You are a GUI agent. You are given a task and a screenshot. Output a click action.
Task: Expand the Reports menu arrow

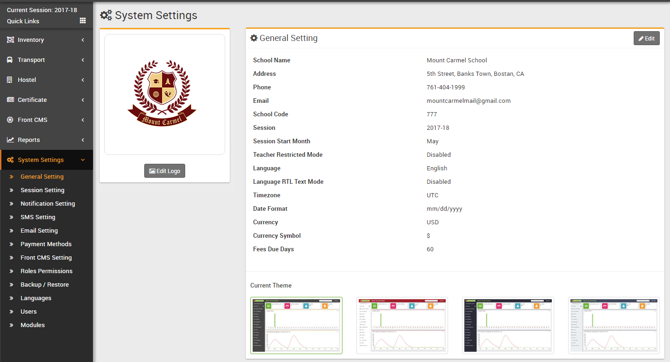tap(83, 140)
